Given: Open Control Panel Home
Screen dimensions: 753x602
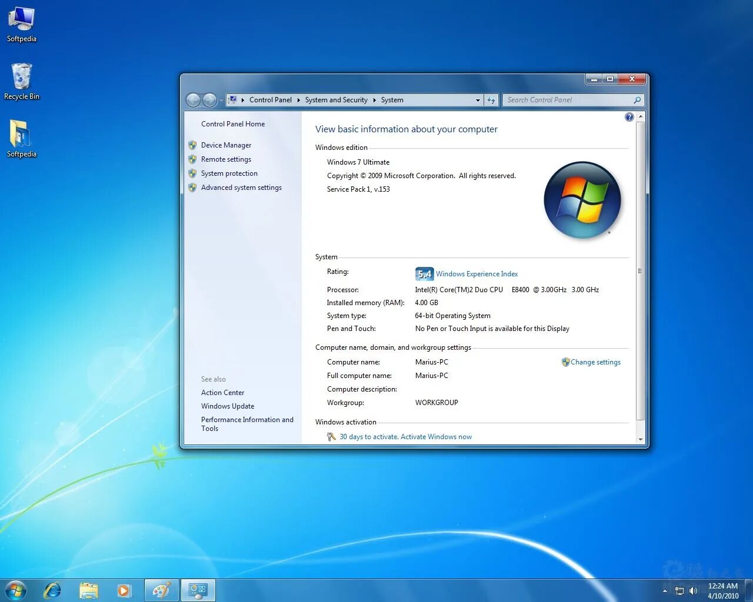Looking at the screenshot, I should (233, 124).
